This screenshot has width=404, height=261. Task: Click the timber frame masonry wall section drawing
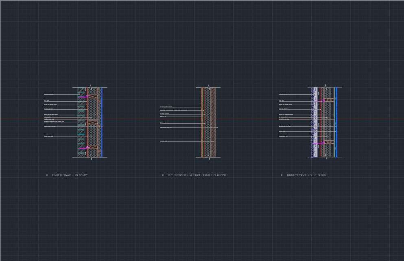coord(90,122)
